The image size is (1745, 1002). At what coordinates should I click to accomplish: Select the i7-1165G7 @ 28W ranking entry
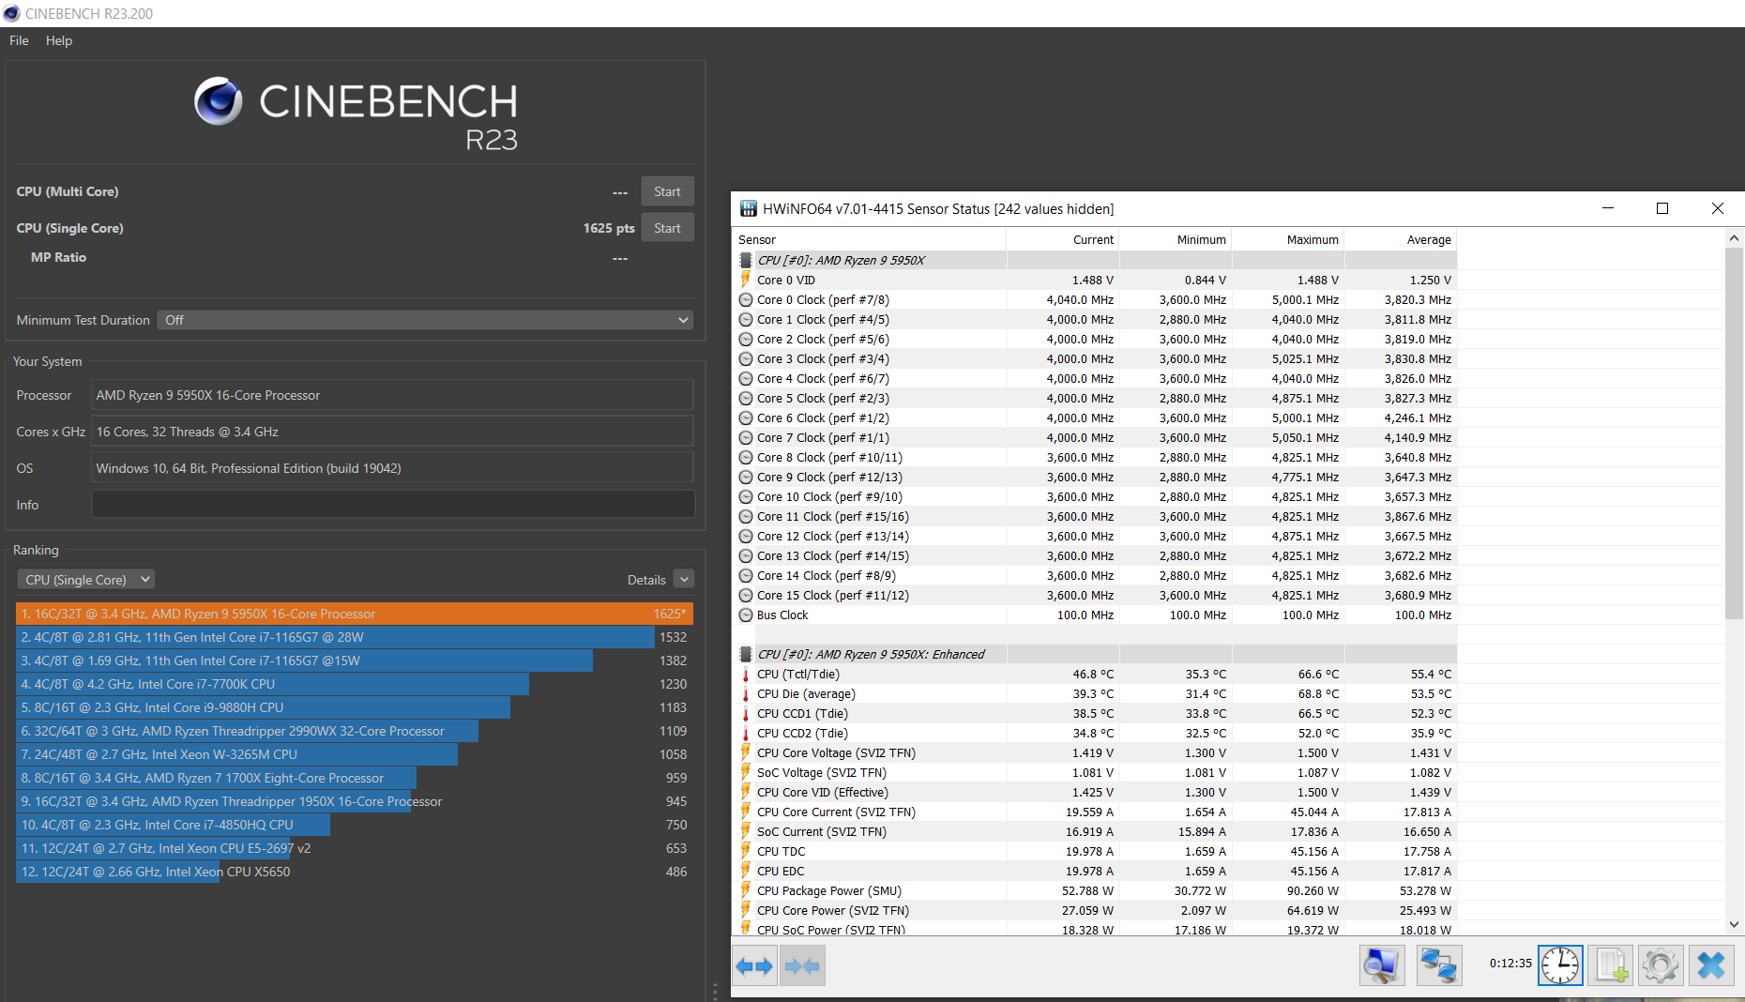pos(355,637)
